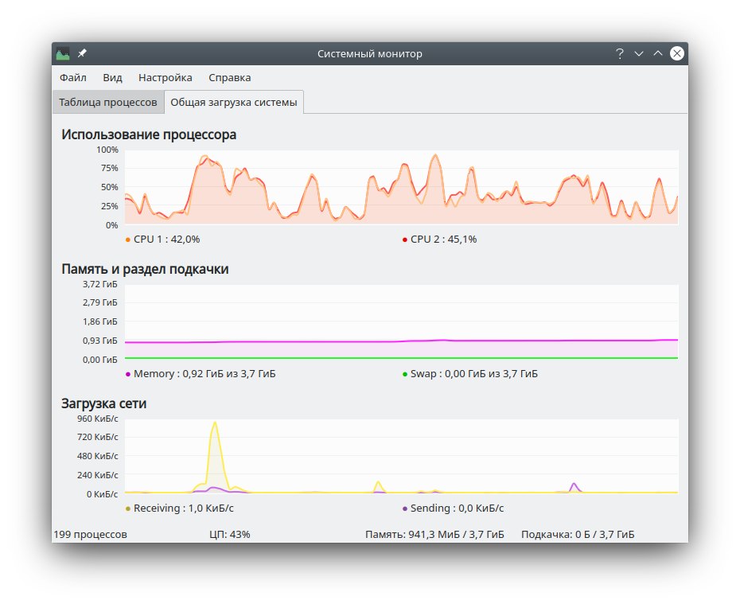Click the green Swap legend dot
740x604 pixels.
pos(405,374)
